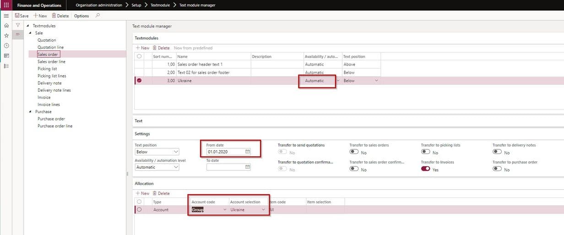Open Workspaces icon in left sidebar
The image size is (564, 235).
[x=6, y=55]
